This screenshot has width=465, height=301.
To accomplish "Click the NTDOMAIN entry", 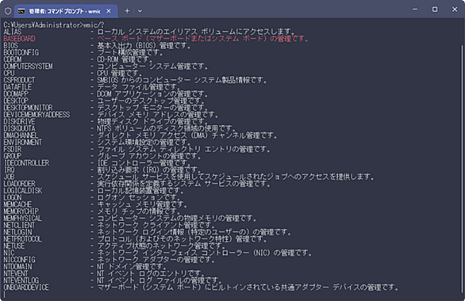I will point(17,267).
